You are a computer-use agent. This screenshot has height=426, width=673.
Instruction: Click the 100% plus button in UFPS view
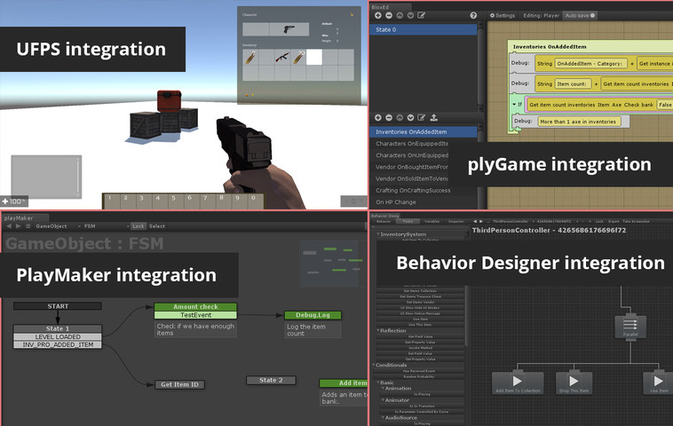(13, 201)
